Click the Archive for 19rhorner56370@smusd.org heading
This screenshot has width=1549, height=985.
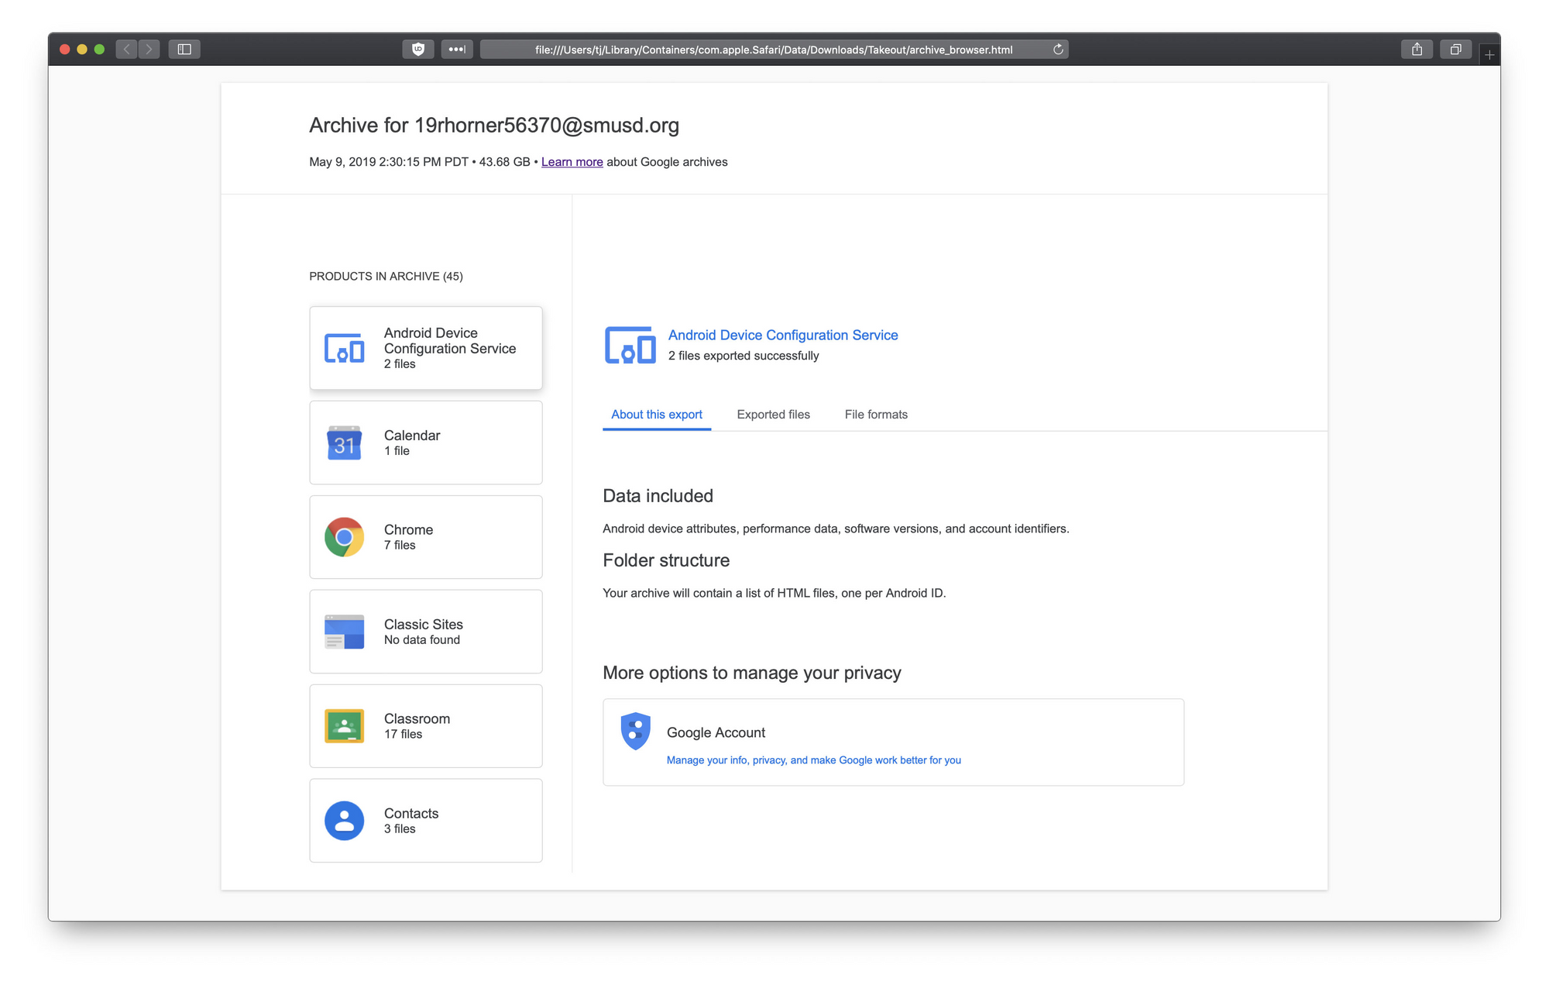coord(494,126)
